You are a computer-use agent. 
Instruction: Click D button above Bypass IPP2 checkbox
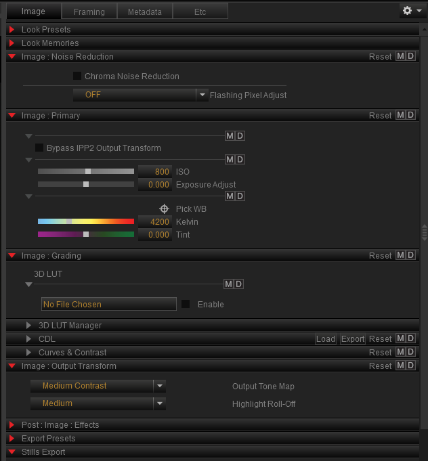[x=240, y=136]
